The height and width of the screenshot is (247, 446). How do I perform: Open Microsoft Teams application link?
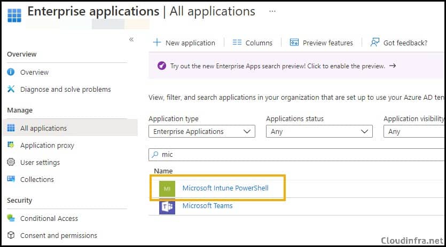tap(207, 205)
